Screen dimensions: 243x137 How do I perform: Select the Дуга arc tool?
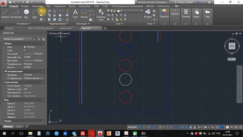[35, 14]
